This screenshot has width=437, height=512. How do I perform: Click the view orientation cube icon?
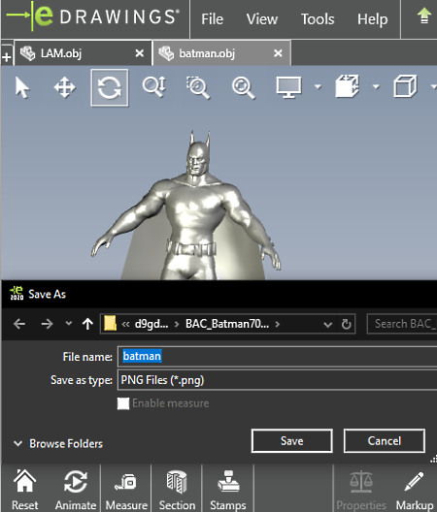347,86
